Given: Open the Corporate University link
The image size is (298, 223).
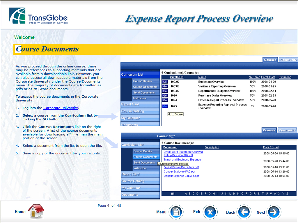Looking at the screenshot, I should [61, 108].
